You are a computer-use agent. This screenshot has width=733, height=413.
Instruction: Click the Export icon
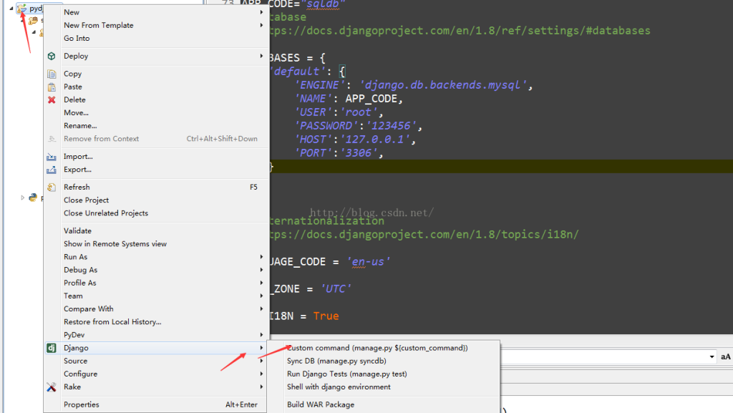[x=52, y=170]
